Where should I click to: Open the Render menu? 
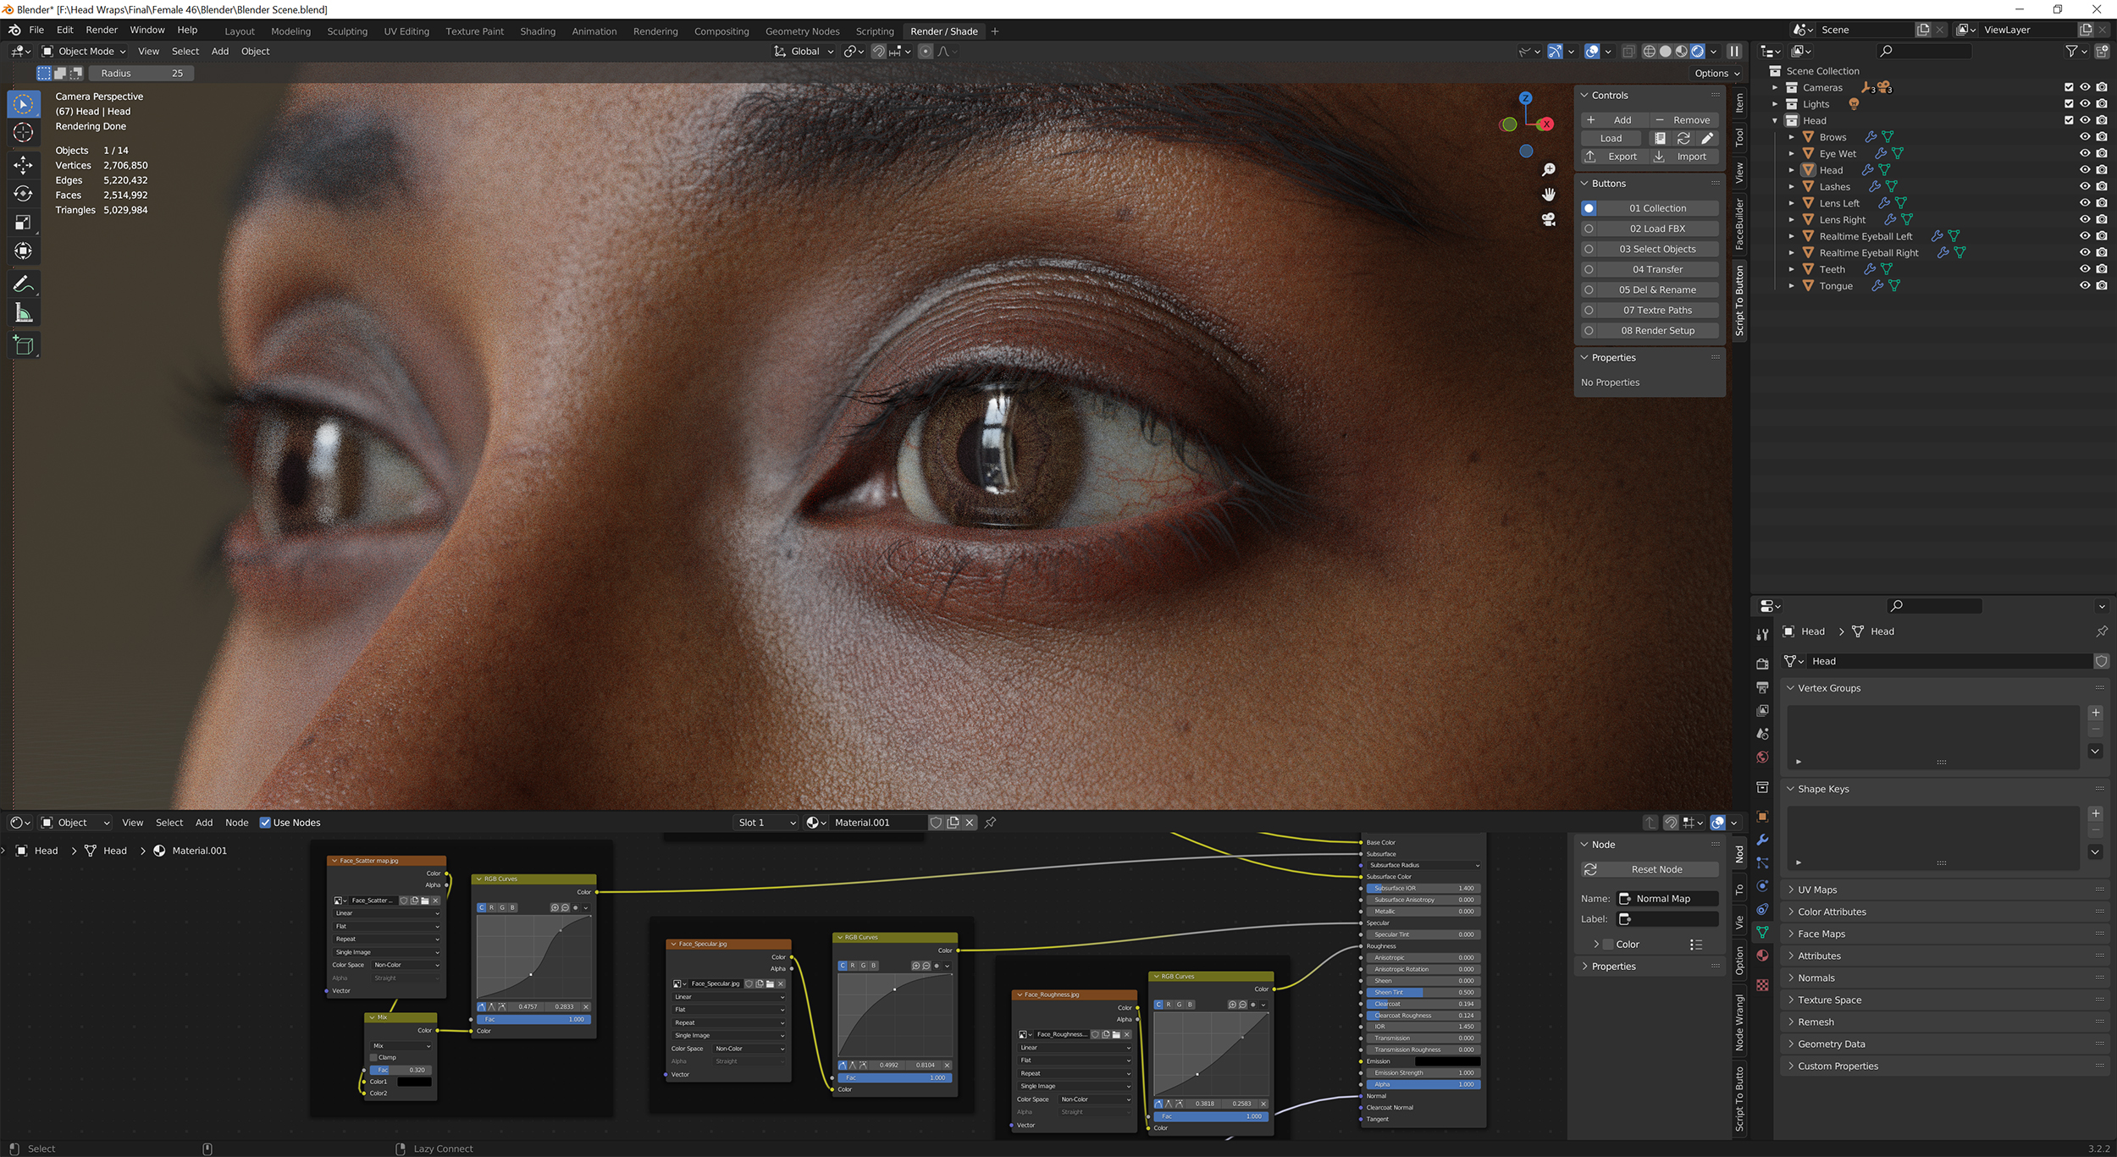[102, 29]
